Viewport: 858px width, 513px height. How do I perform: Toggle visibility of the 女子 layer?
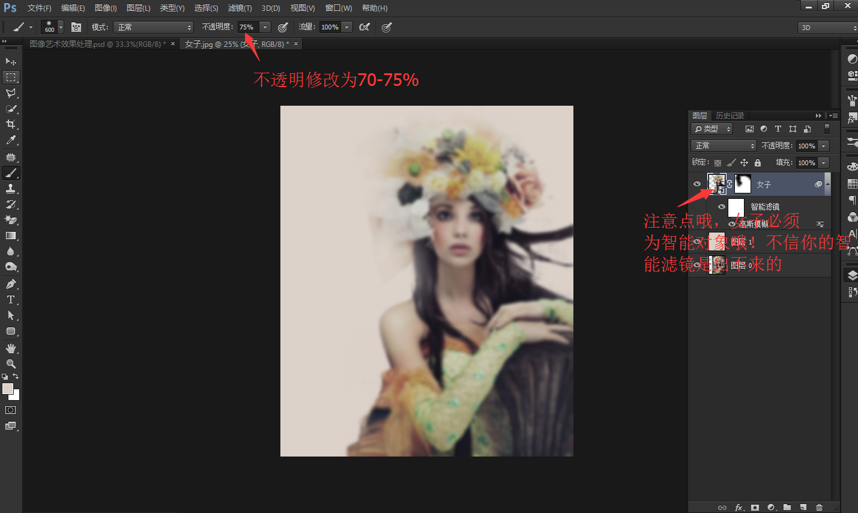click(x=697, y=184)
